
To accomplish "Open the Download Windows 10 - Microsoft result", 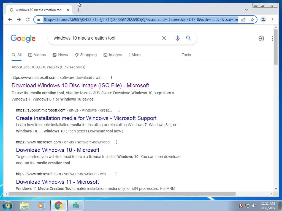I will pyautogui.click(x=58, y=150).
